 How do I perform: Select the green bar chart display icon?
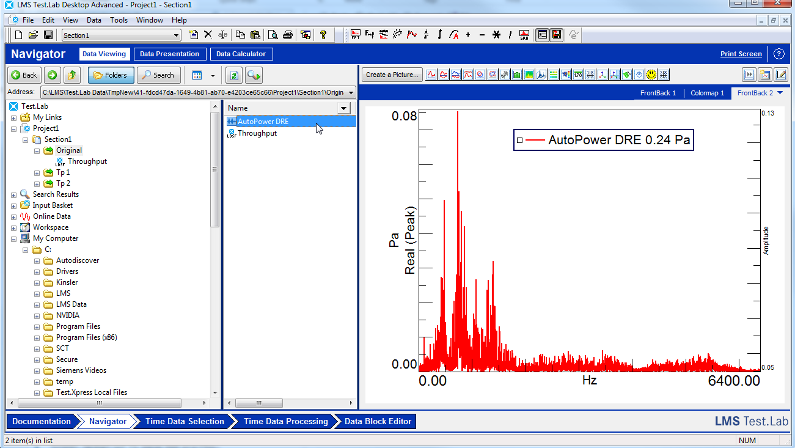click(x=517, y=75)
